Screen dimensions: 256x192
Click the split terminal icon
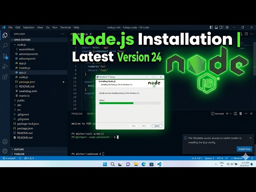point(235,114)
